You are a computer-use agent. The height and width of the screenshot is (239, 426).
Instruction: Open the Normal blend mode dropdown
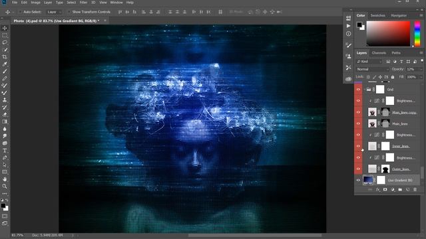point(373,69)
